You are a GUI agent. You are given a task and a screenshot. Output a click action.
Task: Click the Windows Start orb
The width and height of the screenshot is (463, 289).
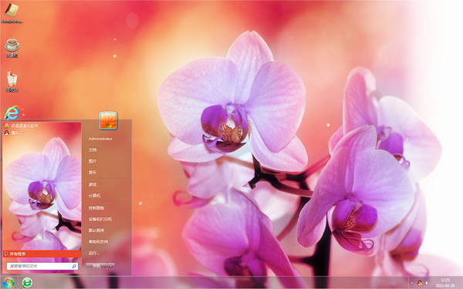click(x=8, y=283)
